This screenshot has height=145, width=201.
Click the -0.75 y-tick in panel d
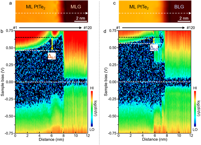click(x=112, y=133)
